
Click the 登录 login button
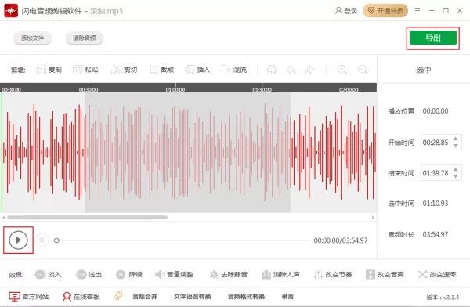(346, 11)
